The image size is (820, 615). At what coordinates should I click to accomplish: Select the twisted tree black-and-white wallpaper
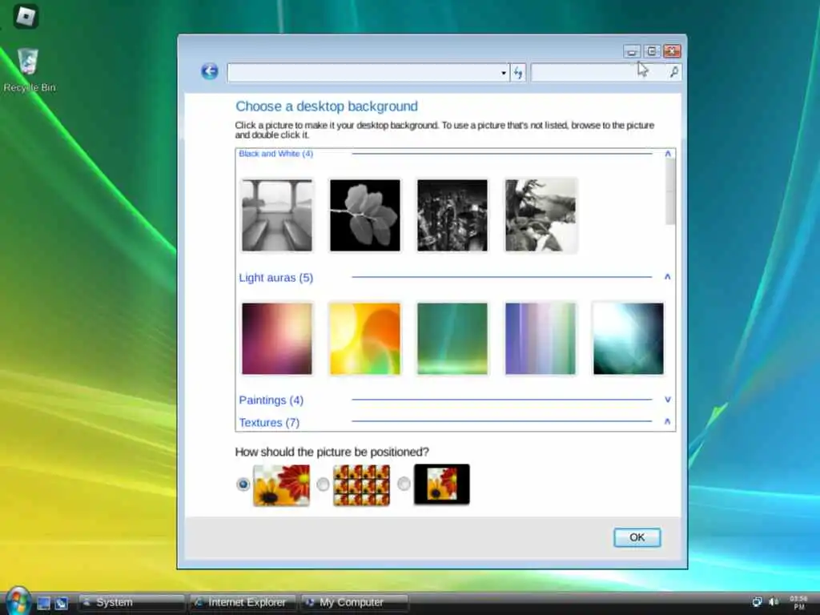tap(541, 215)
